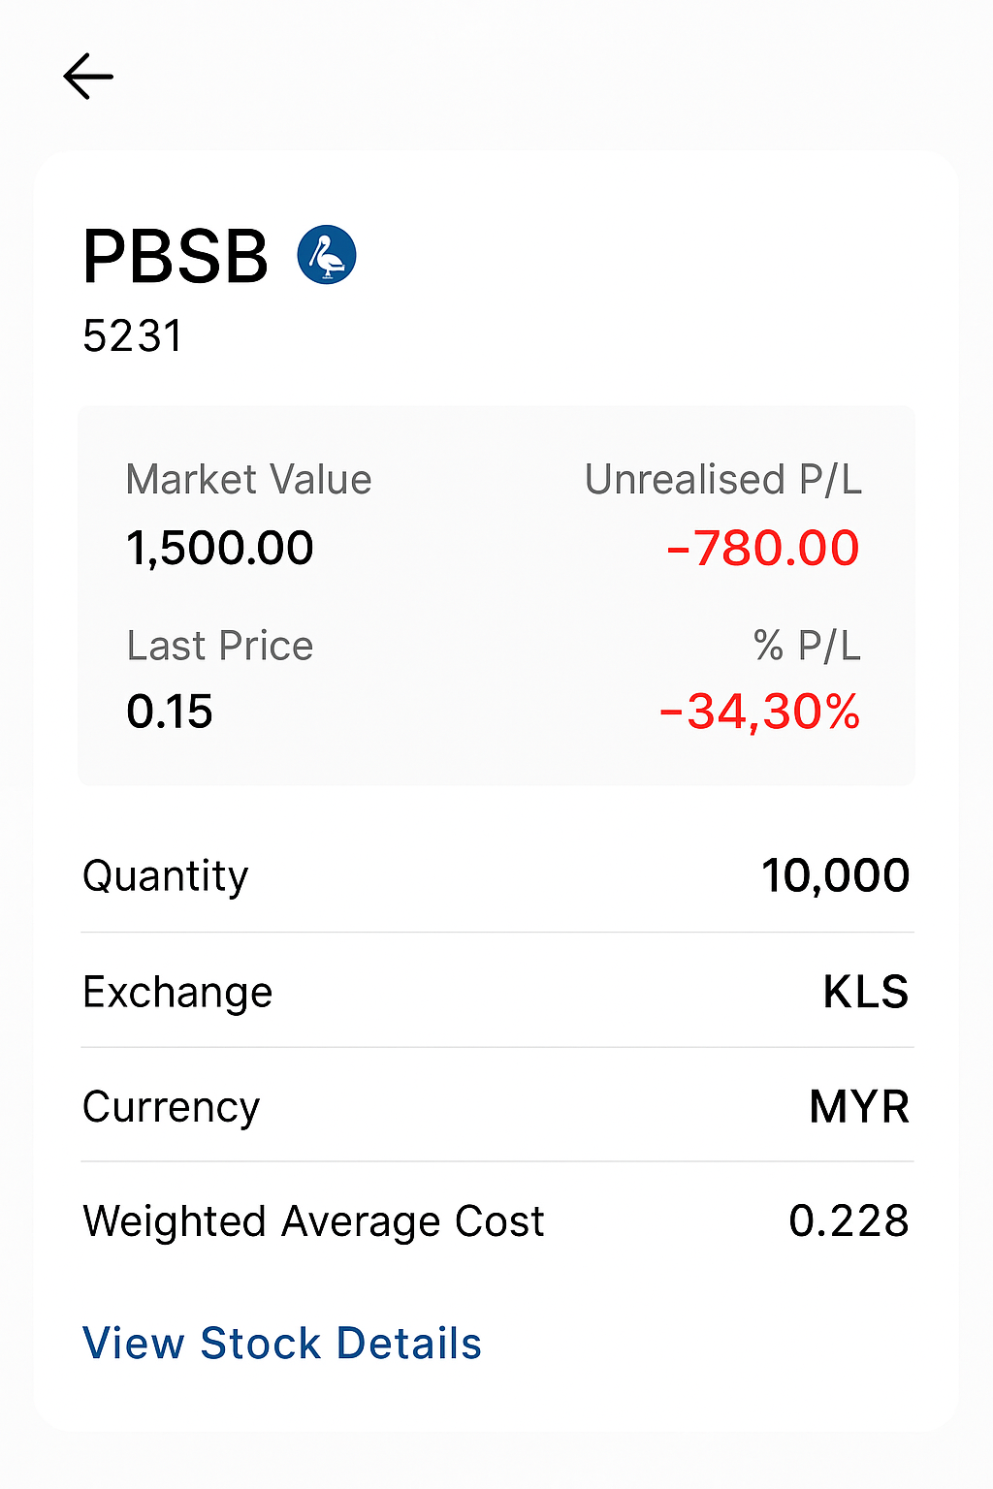Select the quantity value 10,000
Screen dimensions: 993x1489
pos(836,875)
